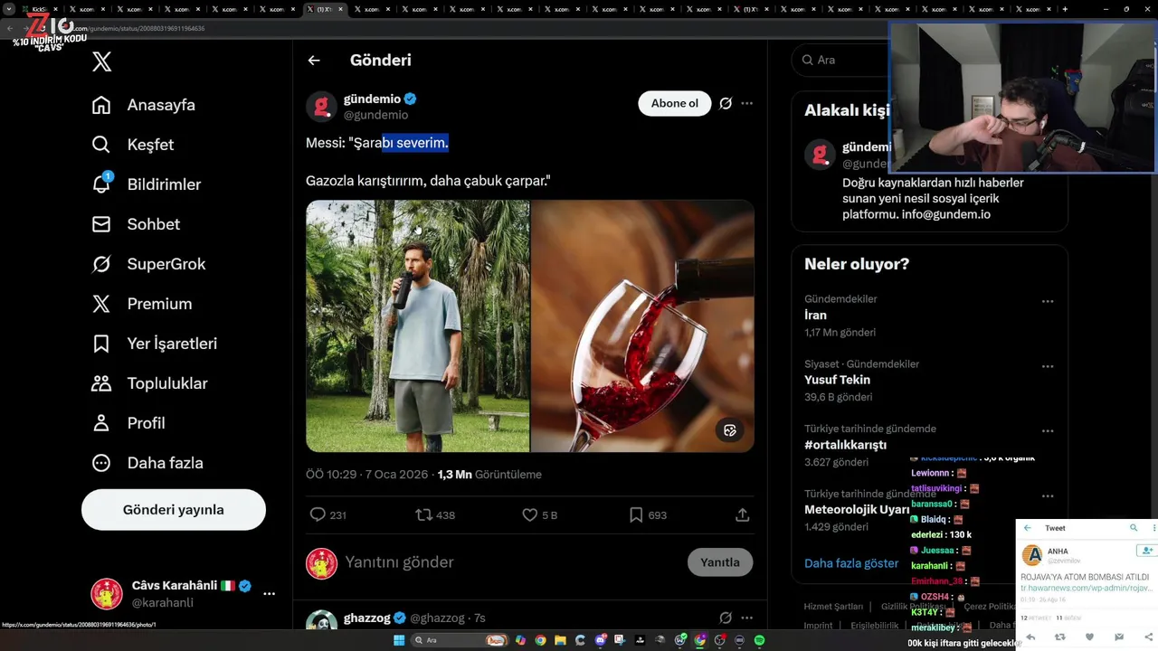Viewport: 1158px width, 651px height.
Task: Click the Yer İşaretleri bookmark icon
Action: click(x=101, y=344)
